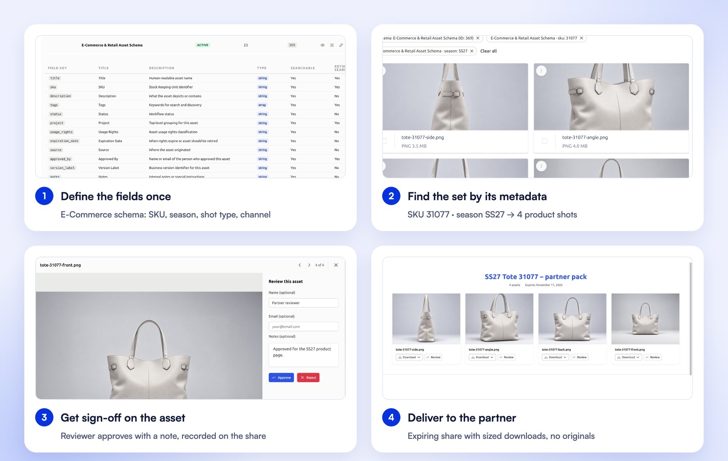Click Review for tote-31077-angle.png
The width and height of the screenshot is (728, 461).
[x=507, y=357]
